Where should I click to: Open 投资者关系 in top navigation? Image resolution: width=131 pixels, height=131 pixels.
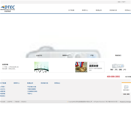[113, 10]
